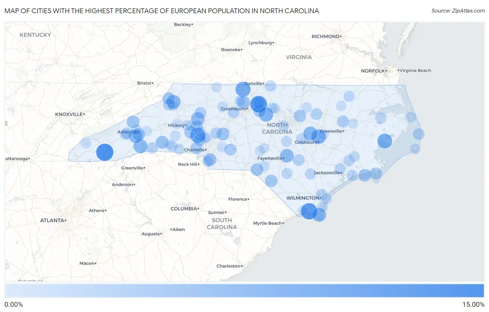This screenshot has width=489, height=312.
Task: Click the Virginia Beach label
Action: coord(415,70)
